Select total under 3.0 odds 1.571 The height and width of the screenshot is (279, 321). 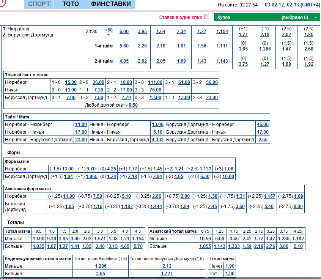100,239
